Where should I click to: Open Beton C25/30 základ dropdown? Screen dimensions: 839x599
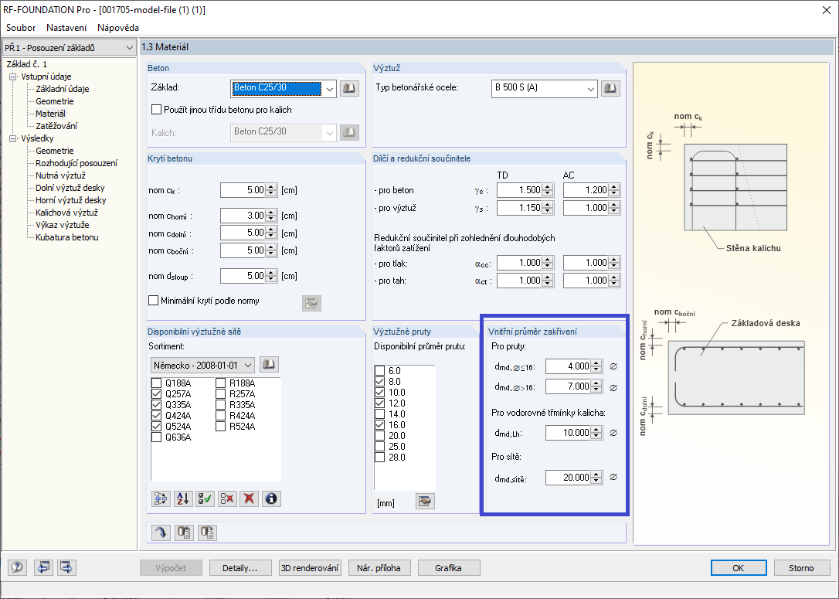tap(330, 89)
